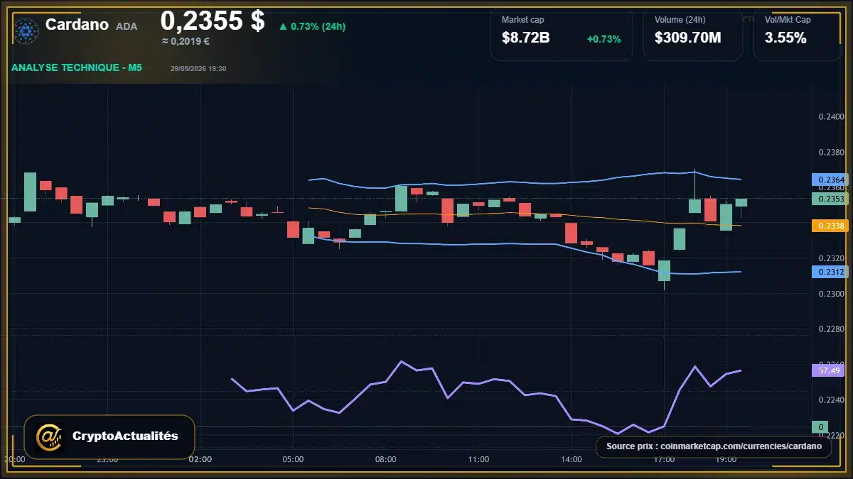This screenshot has width=853, height=479.
Task: Click the Cardano logo icon
Action: click(26, 31)
